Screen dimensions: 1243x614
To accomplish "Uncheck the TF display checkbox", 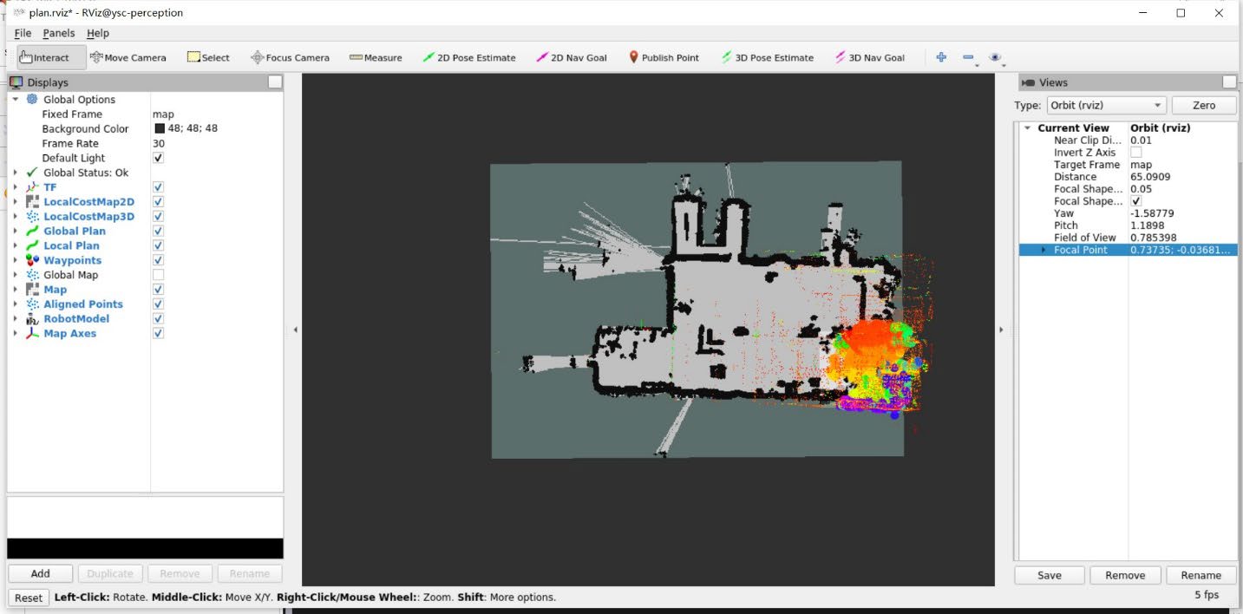I will 158,187.
